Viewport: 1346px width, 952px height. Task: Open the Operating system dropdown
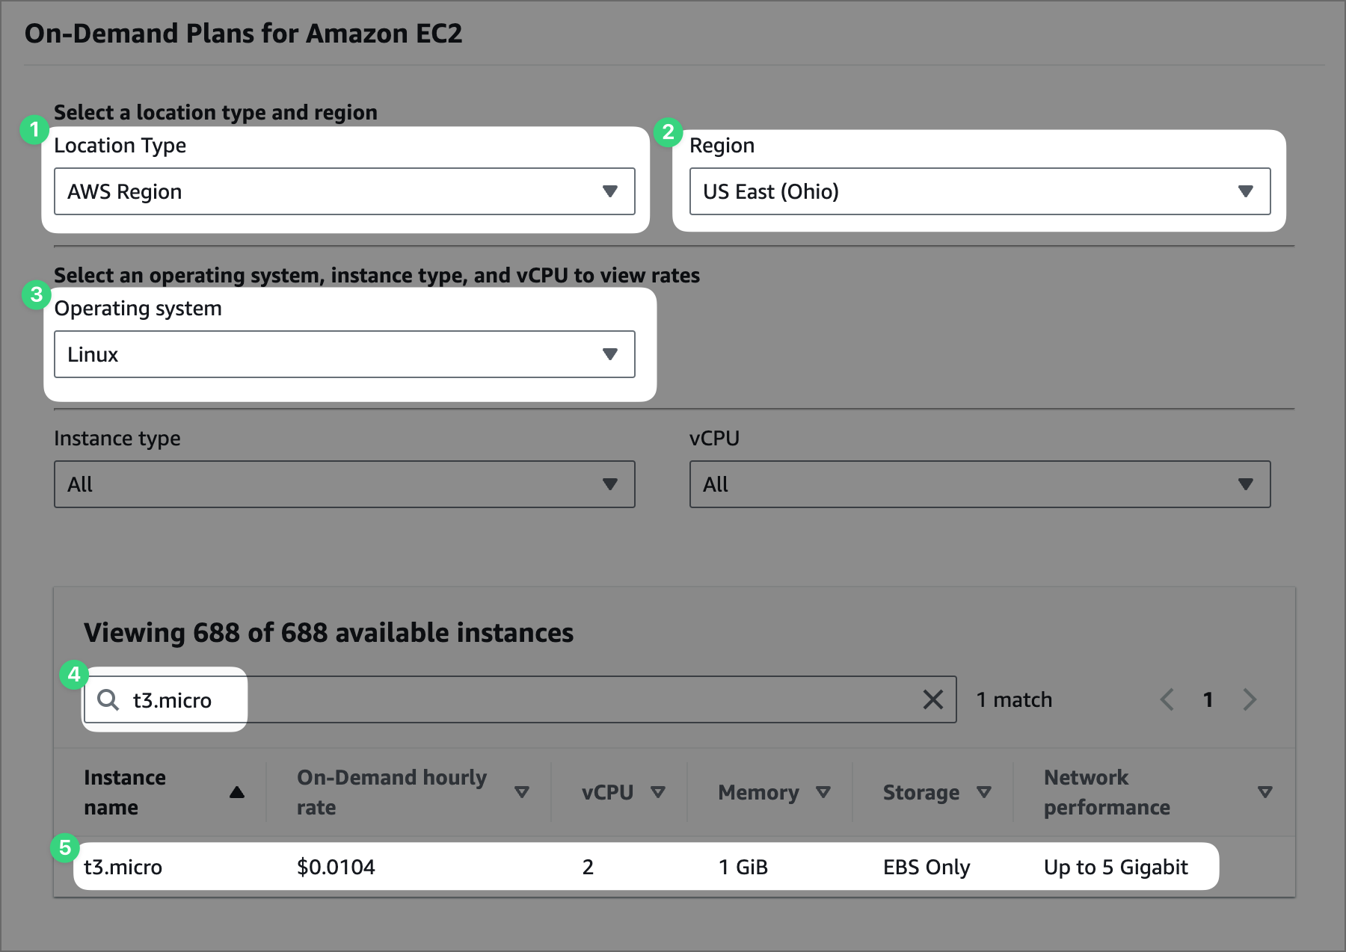coord(345,354)
